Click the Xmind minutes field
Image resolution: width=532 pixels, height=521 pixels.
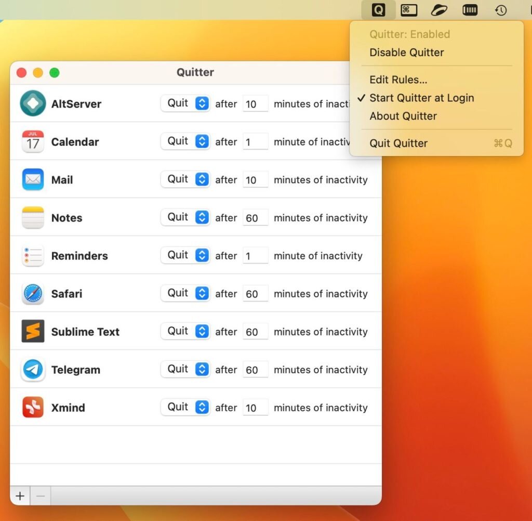click(255, 408)
